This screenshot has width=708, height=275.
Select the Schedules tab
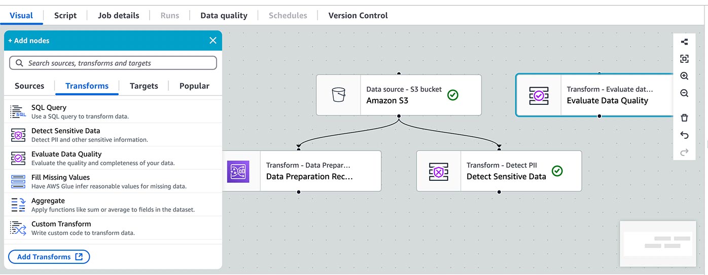click(x=288, y=15)
